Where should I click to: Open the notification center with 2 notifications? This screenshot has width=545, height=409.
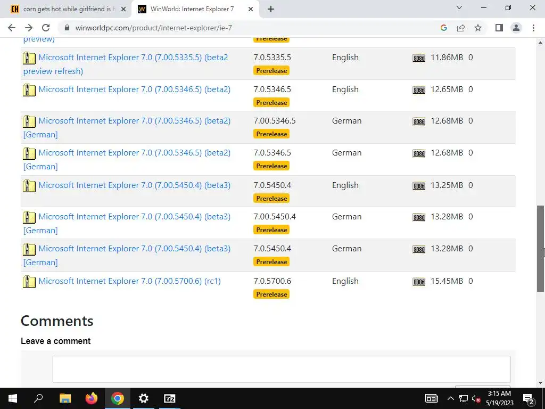(x=529, y=398)
